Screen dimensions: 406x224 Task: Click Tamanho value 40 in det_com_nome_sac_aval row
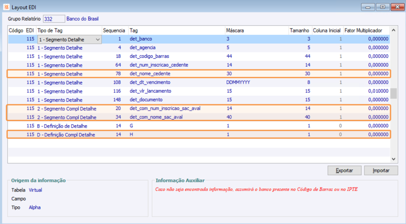click(308, 117)
